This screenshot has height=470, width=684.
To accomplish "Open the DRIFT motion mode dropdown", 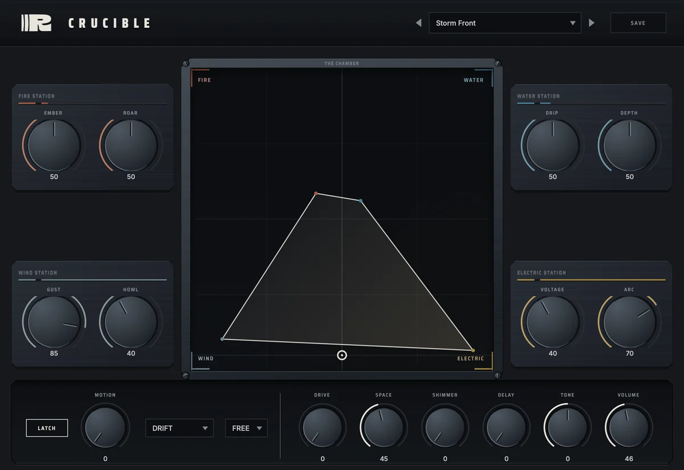I will click(x=179, y=428).
